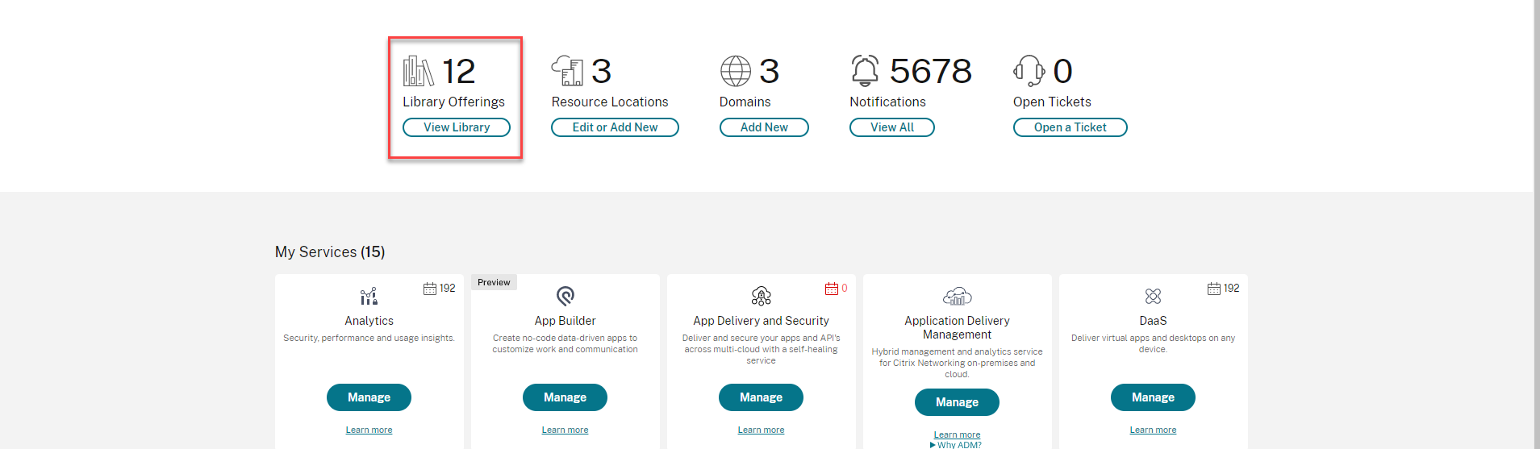Click the Analytics service icon

click(369, 296)
